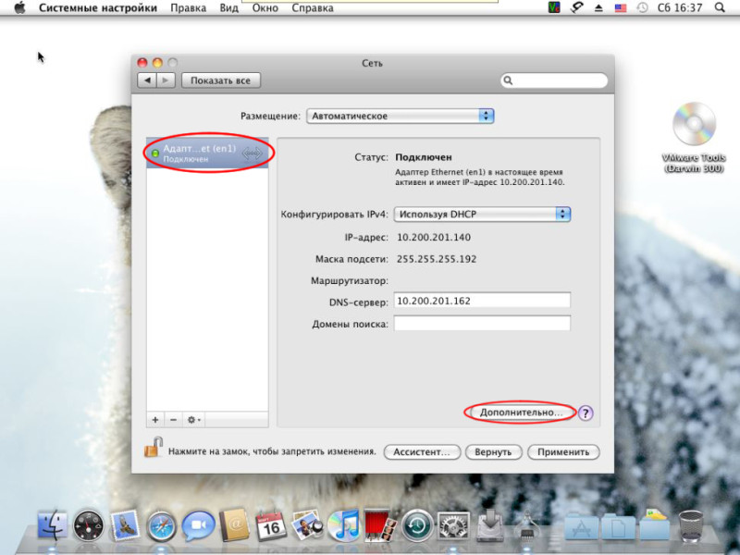The height and width of the screenshot is (555, 740).
Task: Open the Ассистент assistant button
Action: (x=422, y=452)
